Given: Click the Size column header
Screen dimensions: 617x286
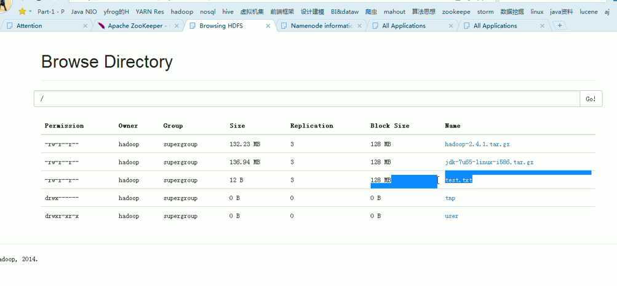Looking at the screenshot, I should [237, 126].
